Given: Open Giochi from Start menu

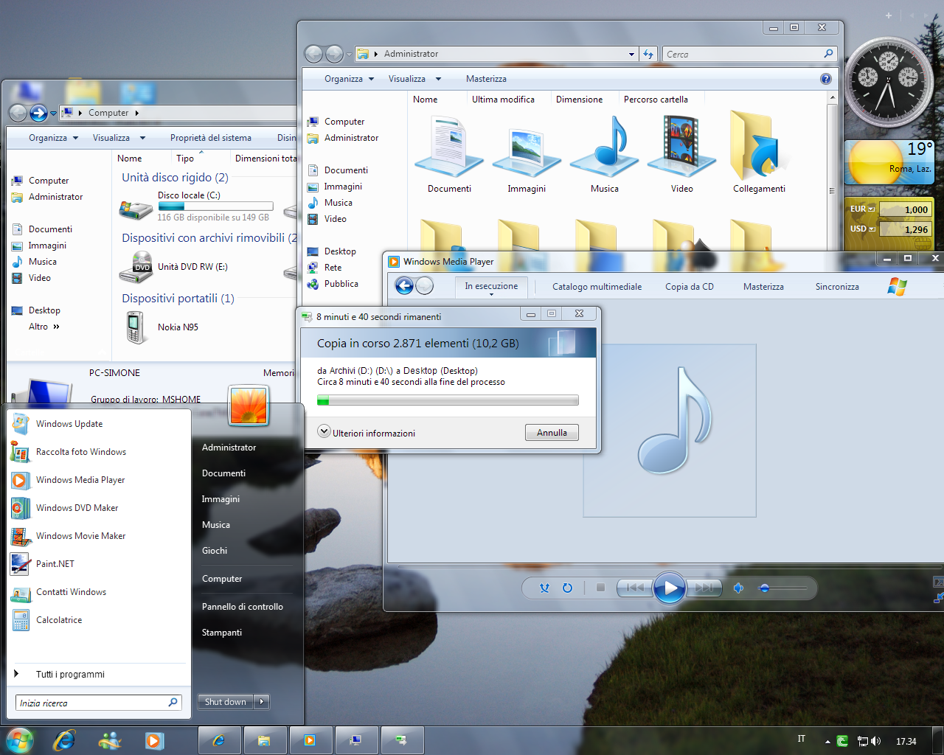Looking at the screenshot, I should [x=215, y=551].
